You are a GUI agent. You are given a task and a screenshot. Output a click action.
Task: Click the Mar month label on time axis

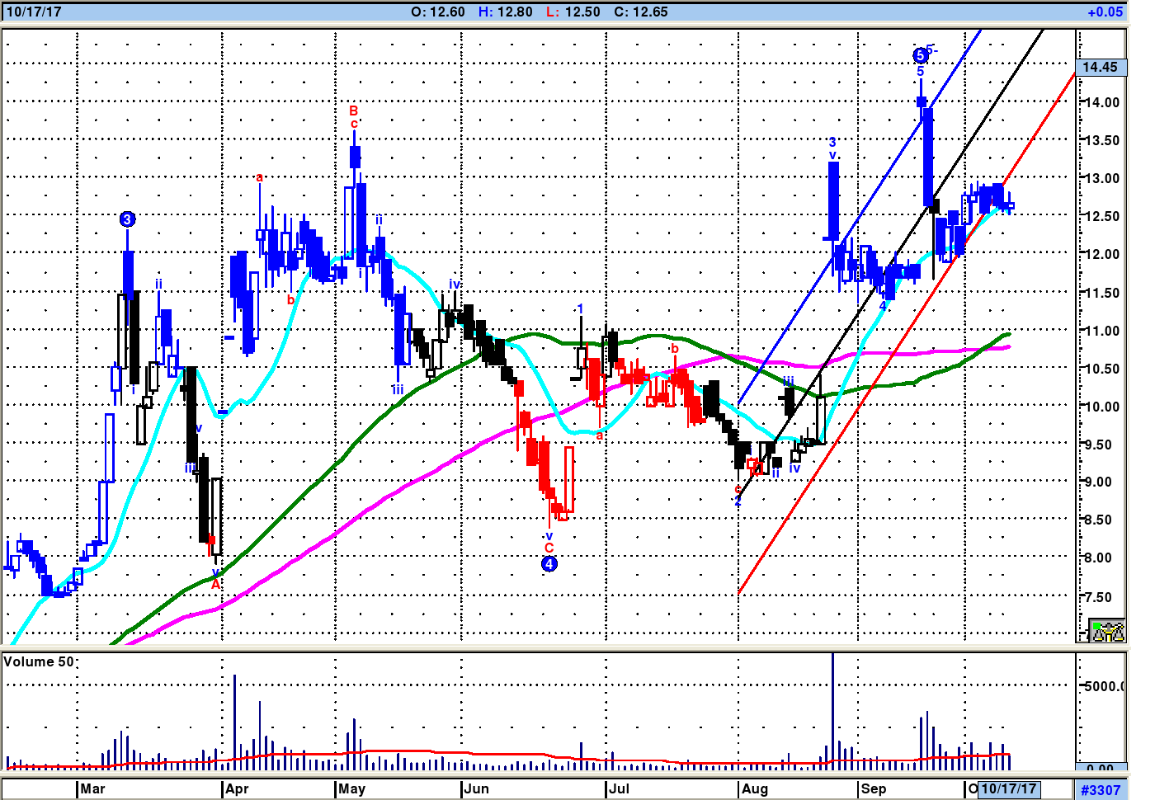tap(92, 789)
